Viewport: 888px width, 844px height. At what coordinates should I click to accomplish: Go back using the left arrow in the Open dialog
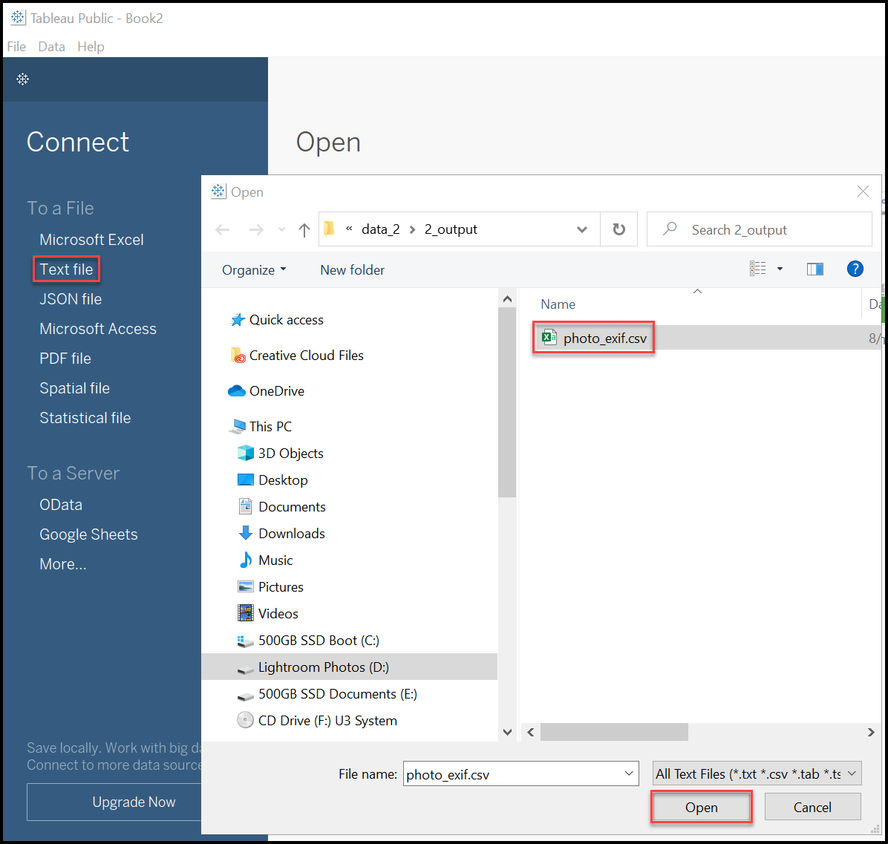[x=223, y=229]
